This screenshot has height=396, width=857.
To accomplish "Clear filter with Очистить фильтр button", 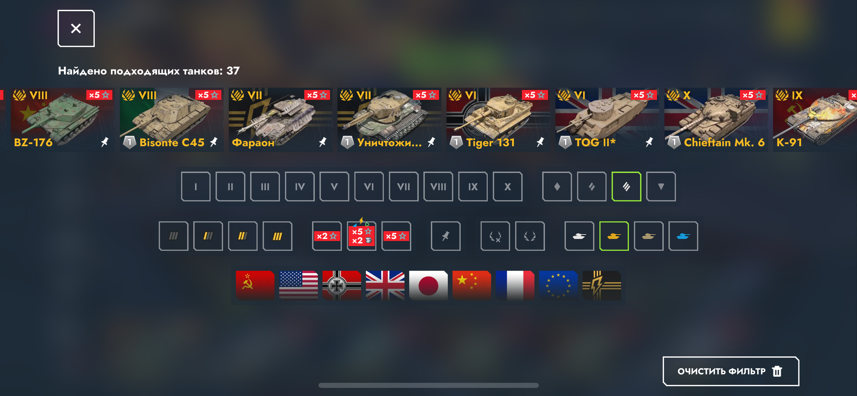I will pos(731,371).
